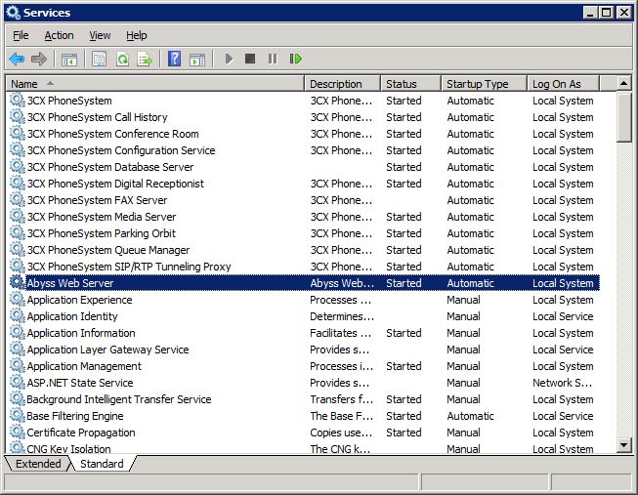Select 3CX PhoneSystem Conference Room service
Image resolution: width=638 pixels, height=495 pixels.
coord(303,134)
